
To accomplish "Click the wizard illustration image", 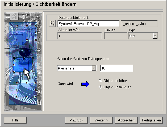I will [x=23, y=62].
